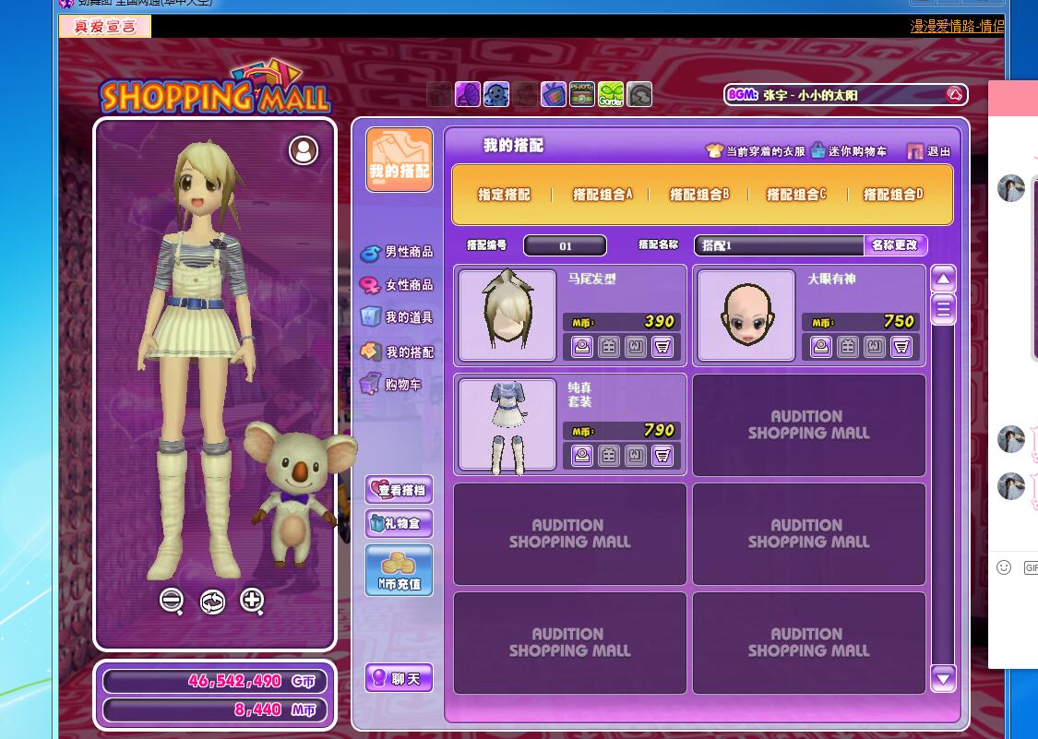The width and height of the screenshot is (1038, 739).
Task: Click the 名称更改 rename button
Action: [x=895, y=245]
